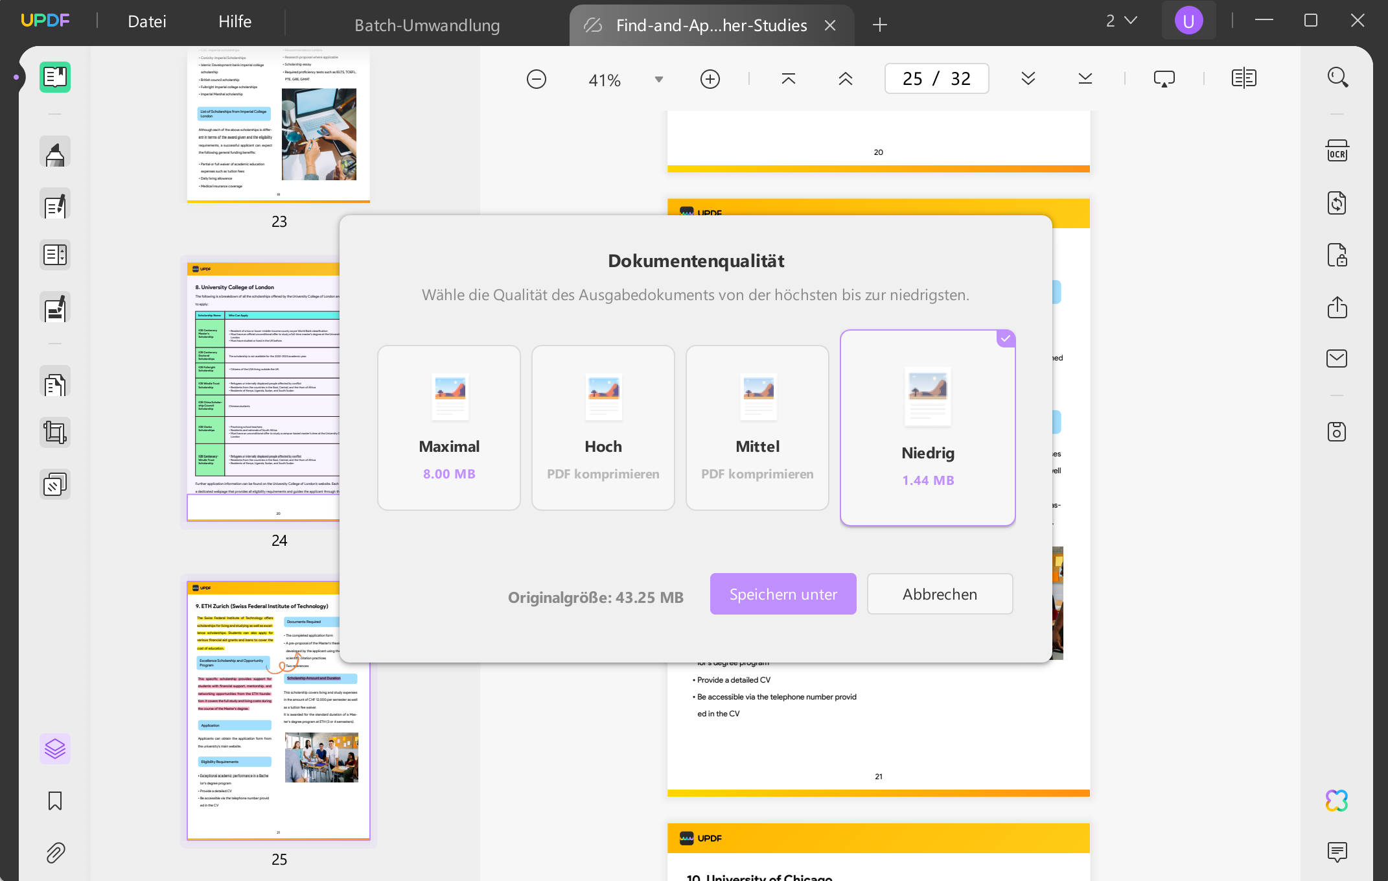The height and width of the screenshot is (881, 1388).
Task: Jump to the last page
Action: [1085, 79]
